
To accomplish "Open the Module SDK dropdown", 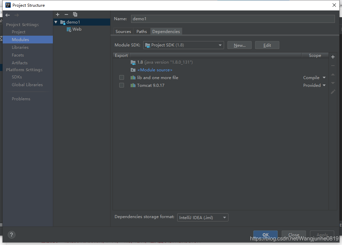I will (x=183, y=45).
